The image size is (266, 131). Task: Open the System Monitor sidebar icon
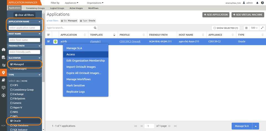point(3,88)
